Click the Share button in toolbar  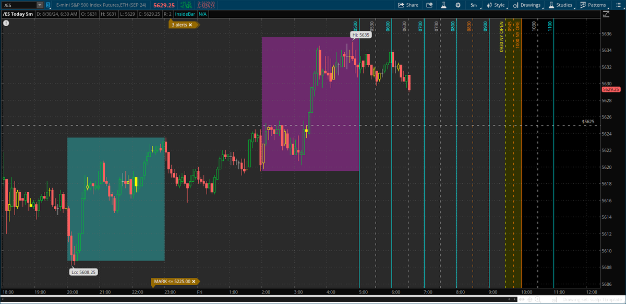click(408, 5)
